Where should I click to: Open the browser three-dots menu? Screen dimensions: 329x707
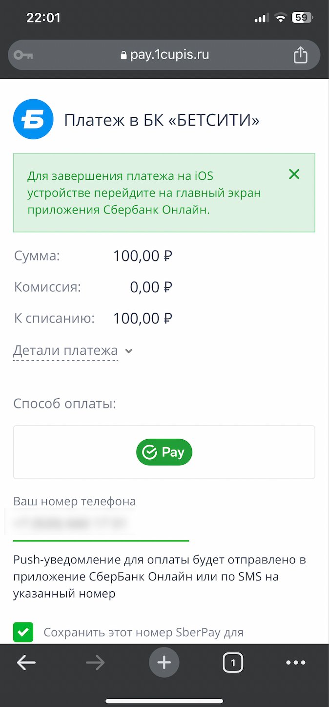click(296, 663)
